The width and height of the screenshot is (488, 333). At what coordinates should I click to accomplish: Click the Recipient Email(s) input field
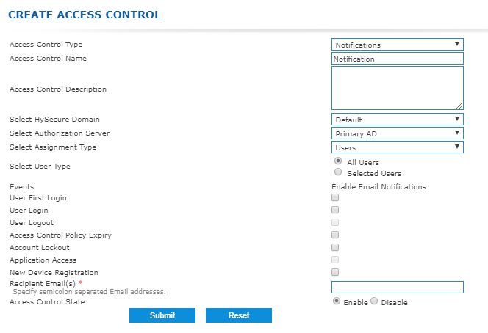point(398,287)
